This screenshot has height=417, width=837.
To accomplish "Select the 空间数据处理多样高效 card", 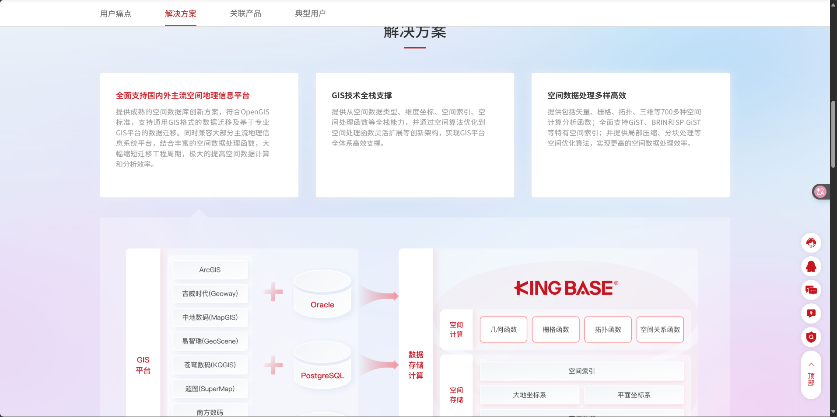I will [630, 135].
